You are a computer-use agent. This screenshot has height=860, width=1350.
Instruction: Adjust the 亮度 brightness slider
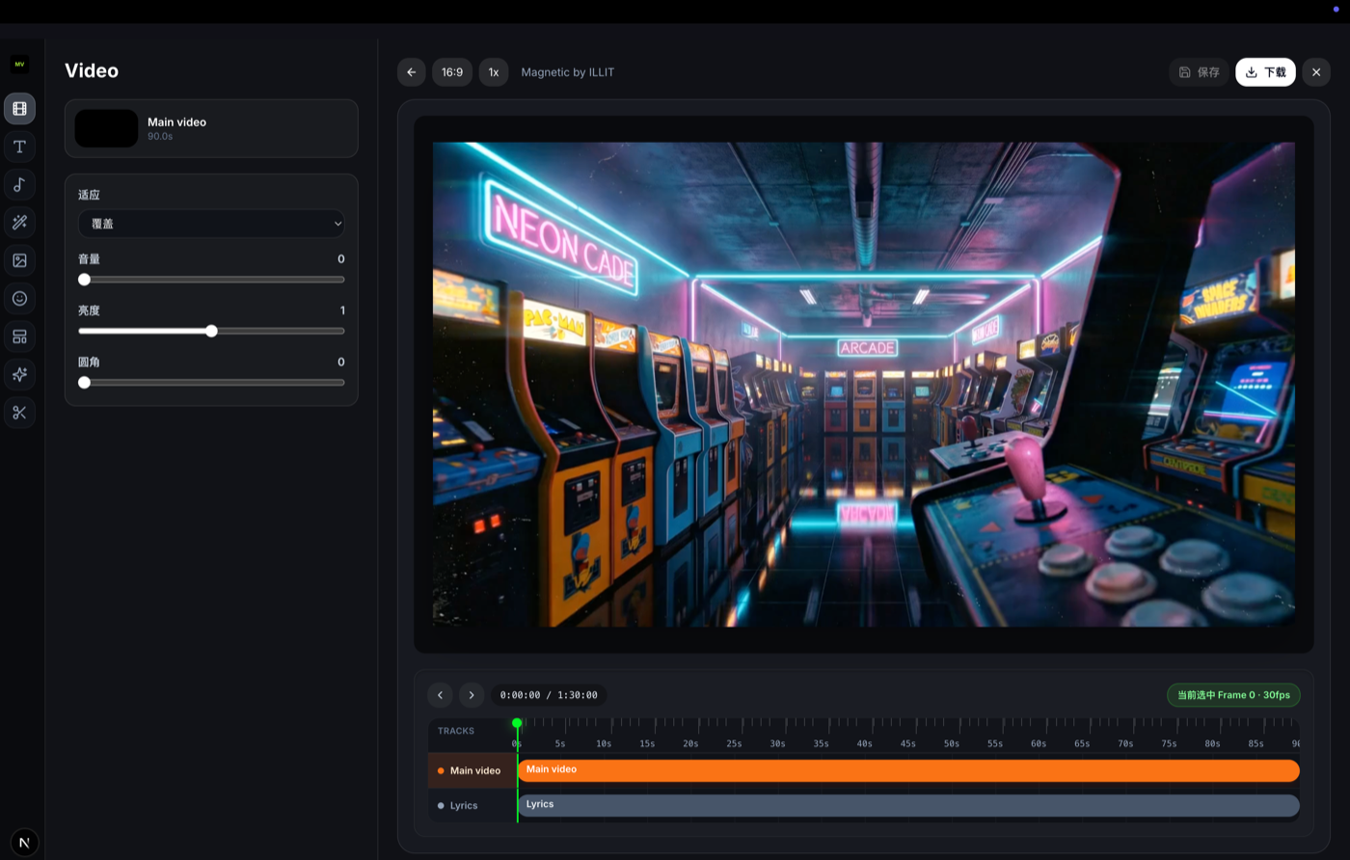click(x=211, y=331)
